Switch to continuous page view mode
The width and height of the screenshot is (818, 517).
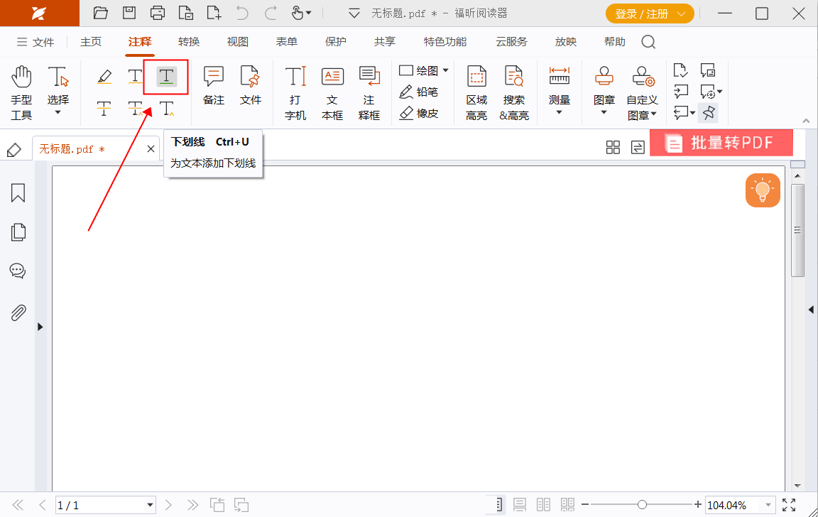click(x=520, y=505)
